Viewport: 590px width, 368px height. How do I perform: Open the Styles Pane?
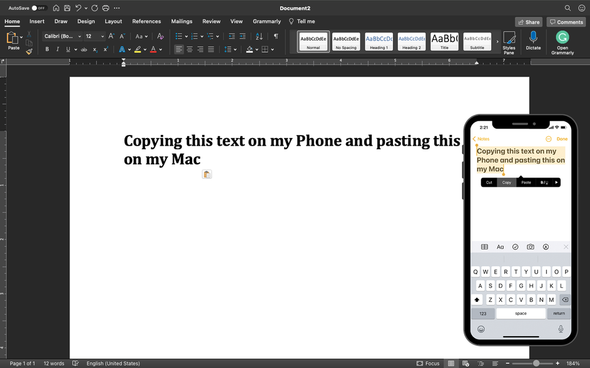pos(509,43)
